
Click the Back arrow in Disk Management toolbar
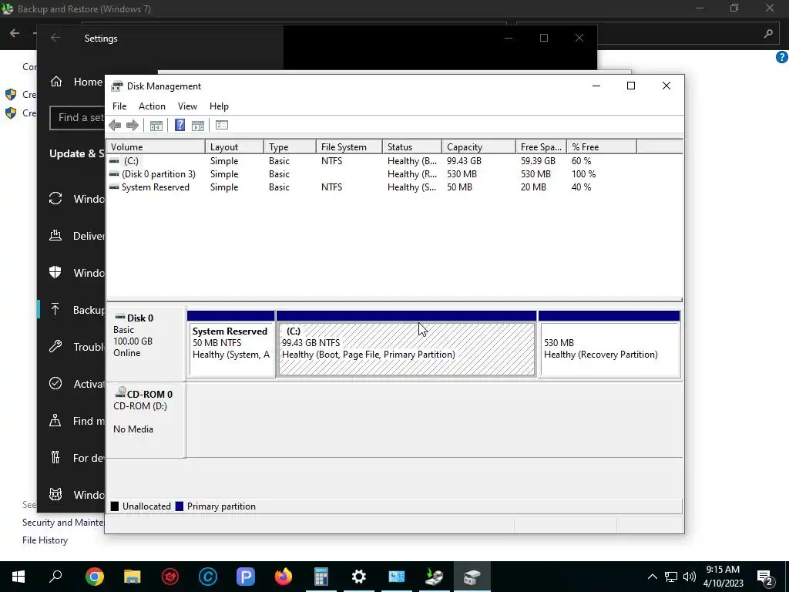point(115,126)
